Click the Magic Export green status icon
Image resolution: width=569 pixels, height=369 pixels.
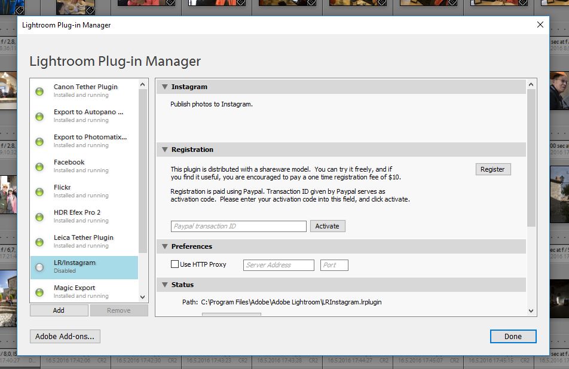point(39,292)
